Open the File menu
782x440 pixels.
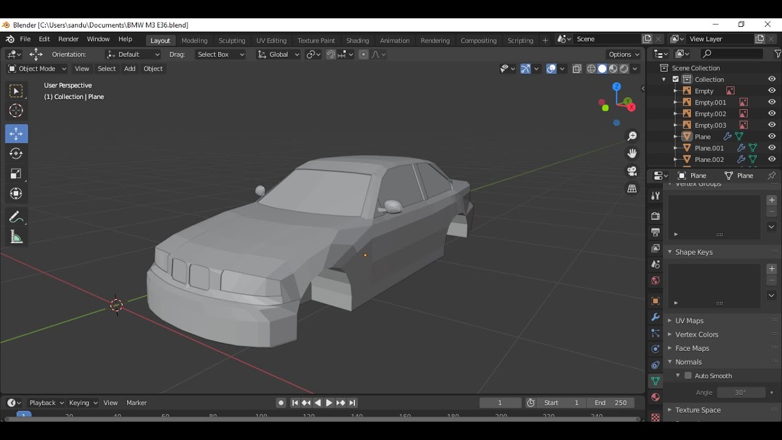click(25, 39)
